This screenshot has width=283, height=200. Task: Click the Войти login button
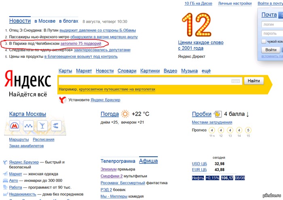pyautogui.click(x=271, y=50)
